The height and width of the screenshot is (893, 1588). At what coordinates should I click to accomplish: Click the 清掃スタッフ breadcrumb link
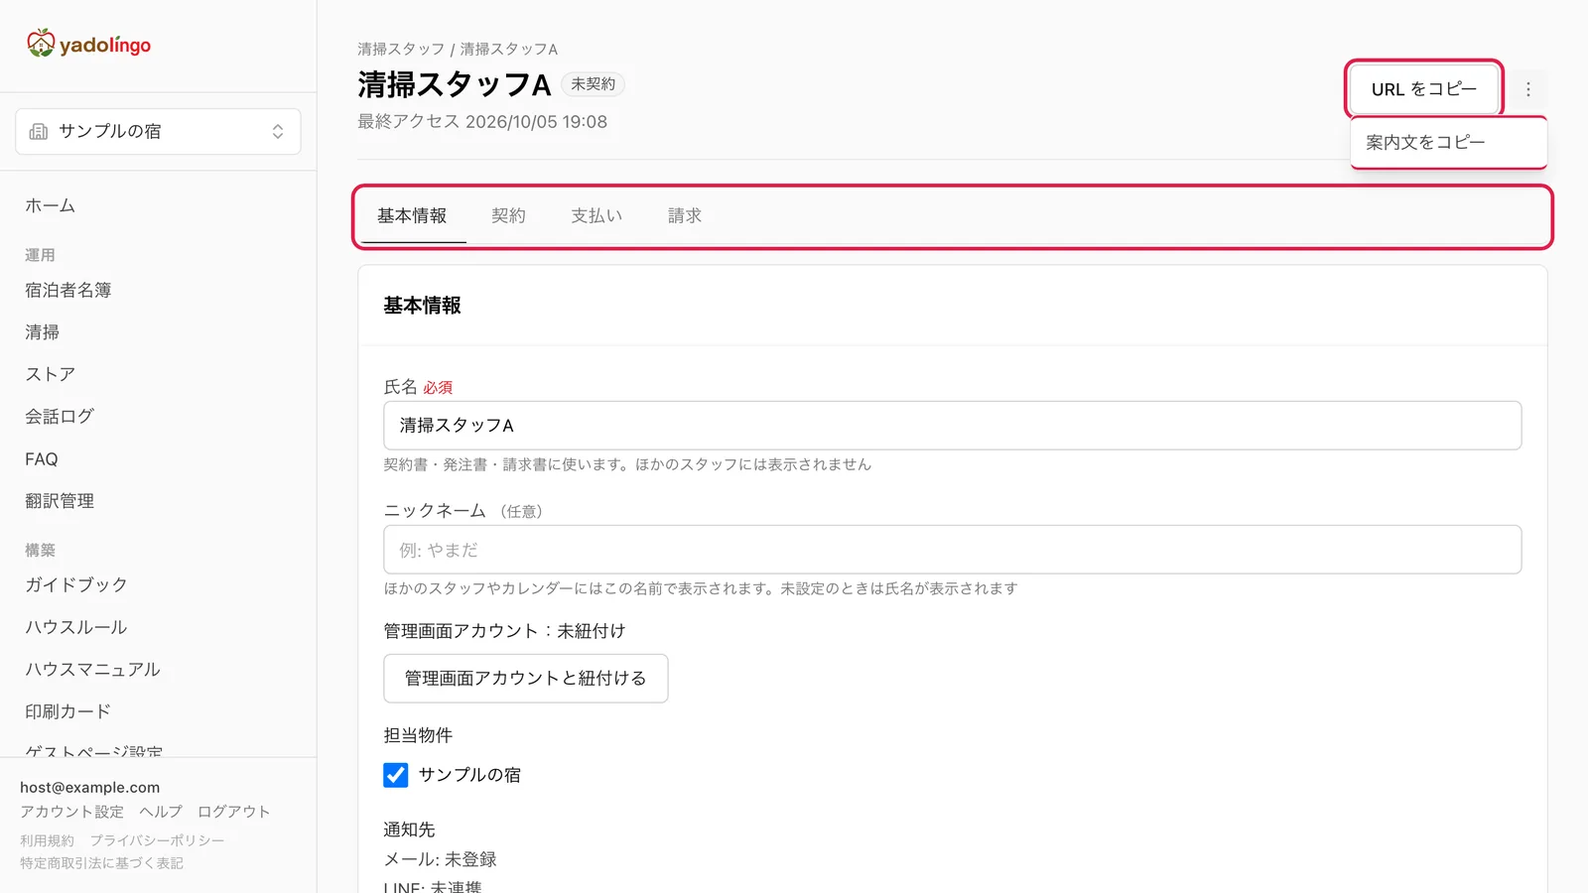point(401,49)
